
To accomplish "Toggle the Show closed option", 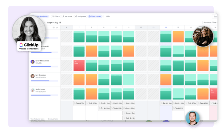I will 95,16.
